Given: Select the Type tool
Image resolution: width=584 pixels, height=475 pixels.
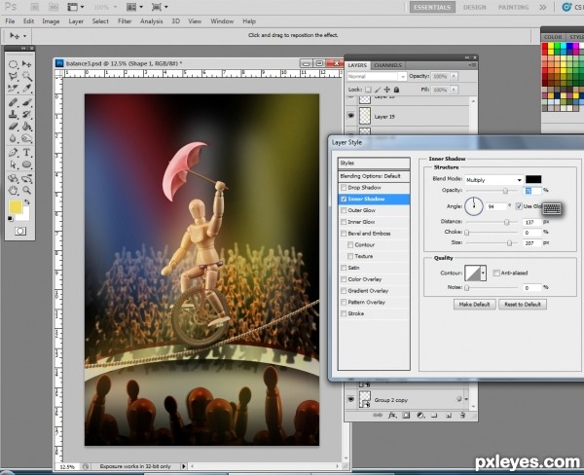Looking at the screenshot, I should click(27, 153).
